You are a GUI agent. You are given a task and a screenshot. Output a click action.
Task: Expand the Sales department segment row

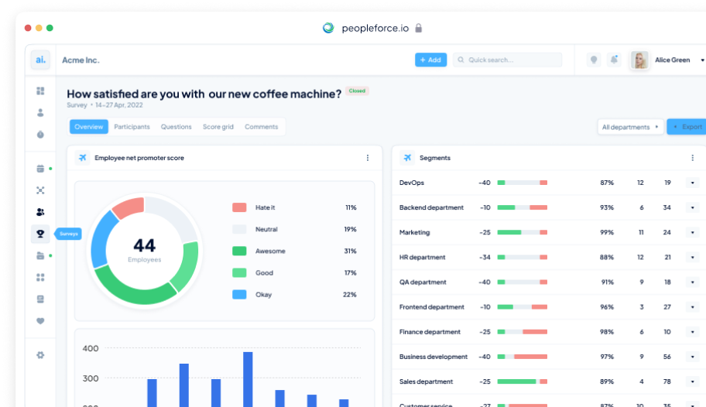(693, 381)
